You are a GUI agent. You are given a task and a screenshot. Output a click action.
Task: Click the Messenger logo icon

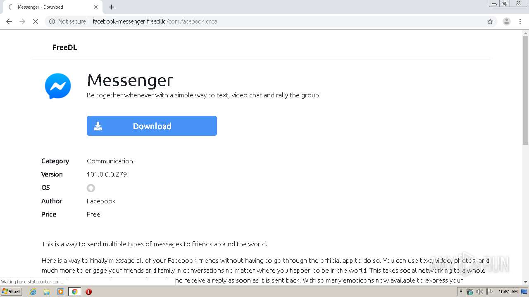pos(58,86)
